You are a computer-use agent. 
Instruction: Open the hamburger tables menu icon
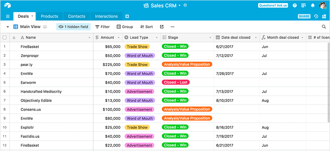8,16
